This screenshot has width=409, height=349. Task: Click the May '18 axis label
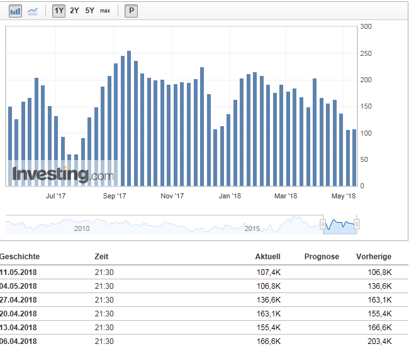coord(344,196)
